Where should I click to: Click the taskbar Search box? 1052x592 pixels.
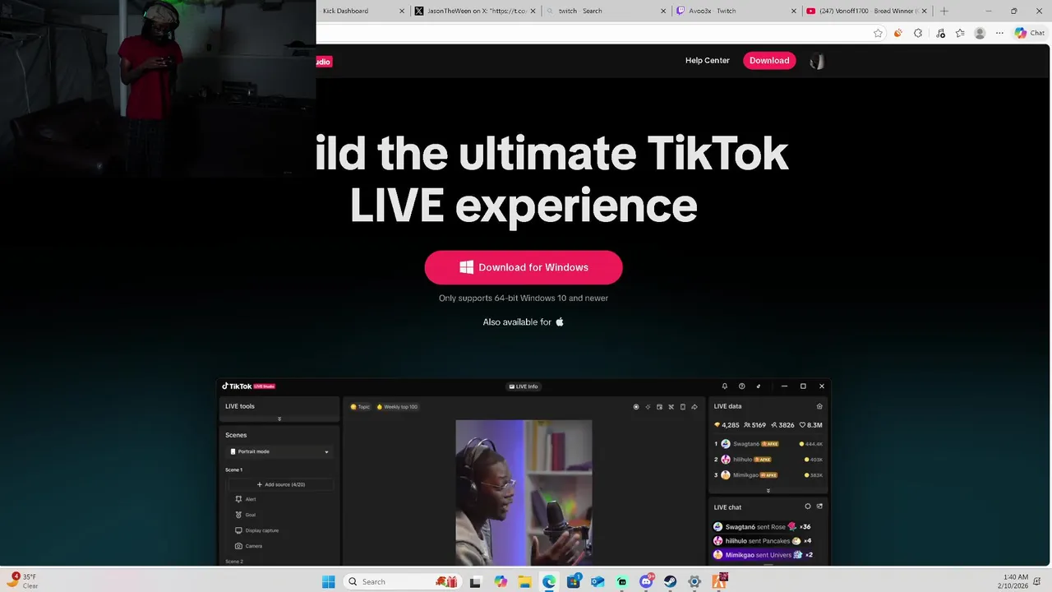[x=402, y=581]
